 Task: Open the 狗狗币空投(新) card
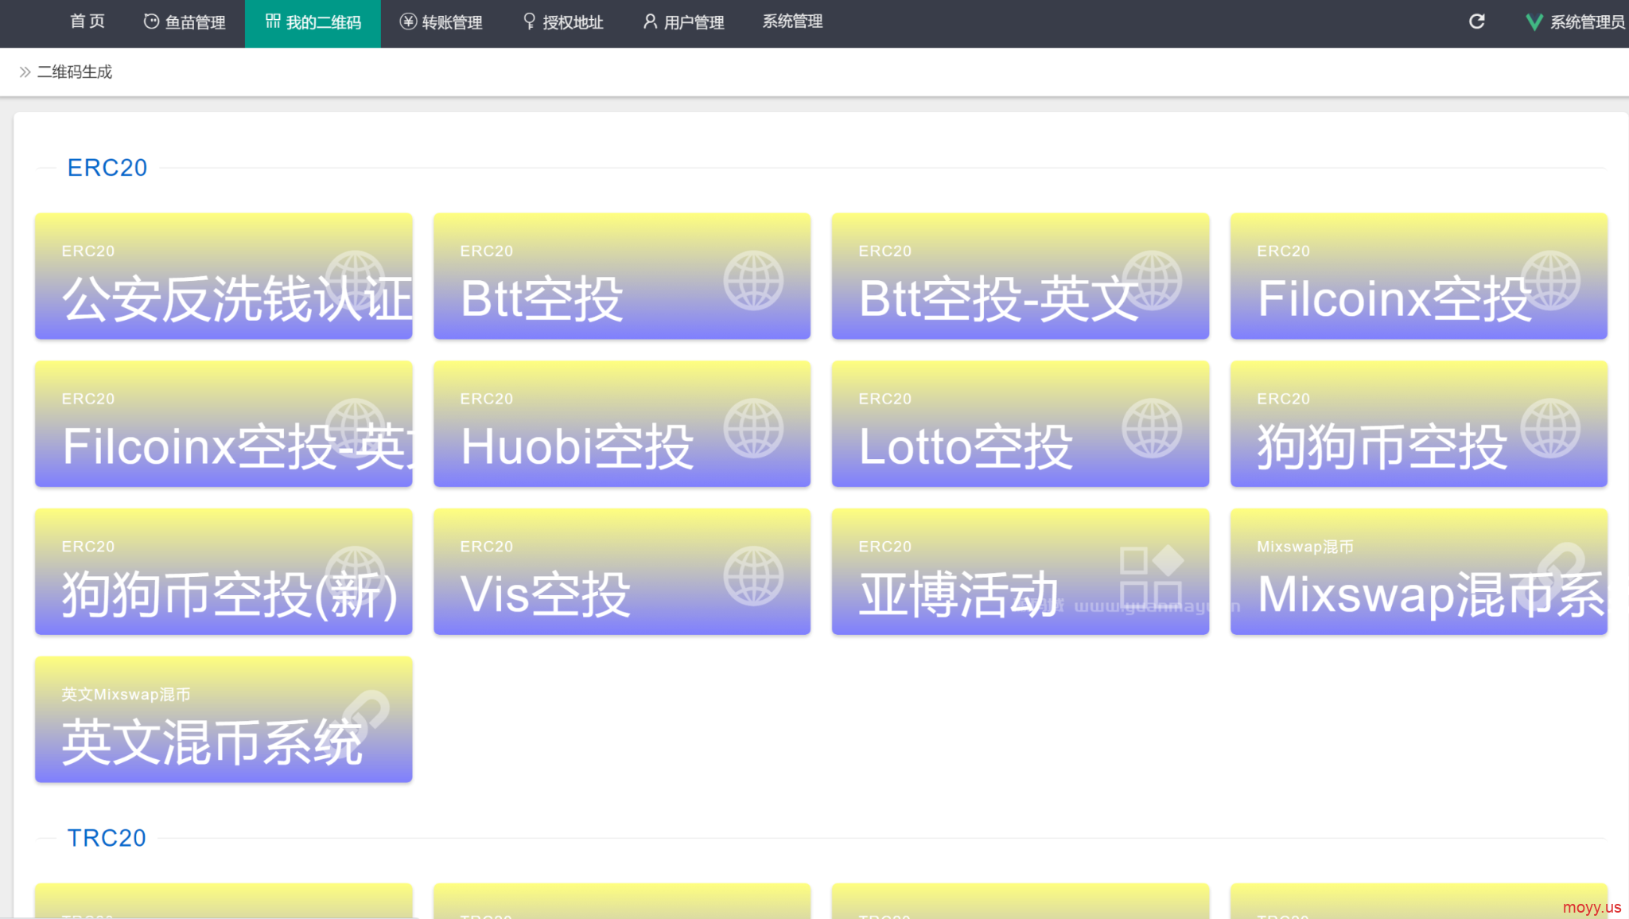point(224,571)
